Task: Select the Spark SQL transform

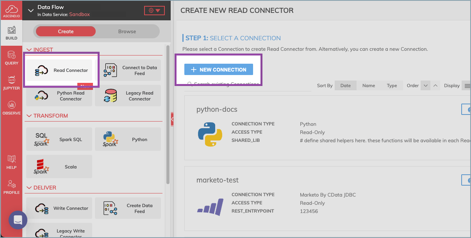Action: pyautogui.click(x=59, y=139)
